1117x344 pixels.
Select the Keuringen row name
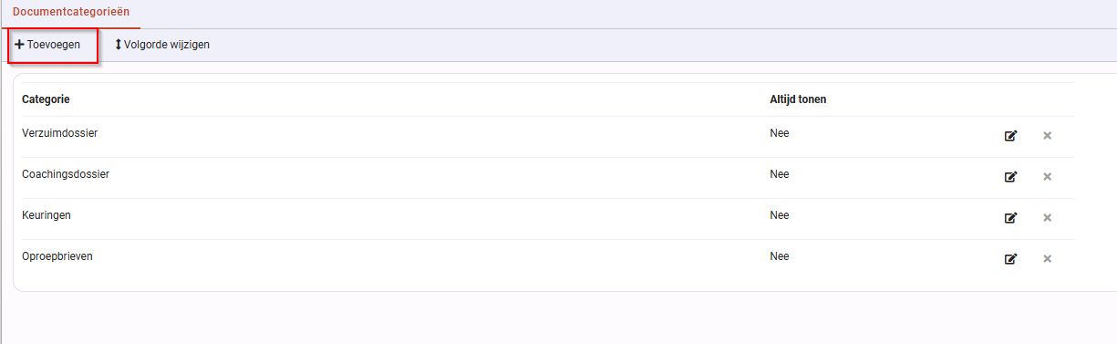click(x=47, y=215)
